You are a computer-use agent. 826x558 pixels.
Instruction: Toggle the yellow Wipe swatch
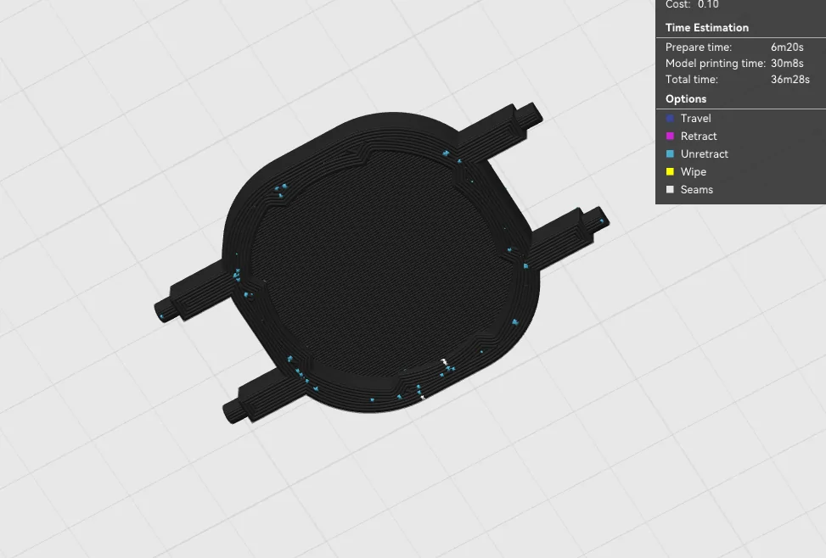click(670, 171)
